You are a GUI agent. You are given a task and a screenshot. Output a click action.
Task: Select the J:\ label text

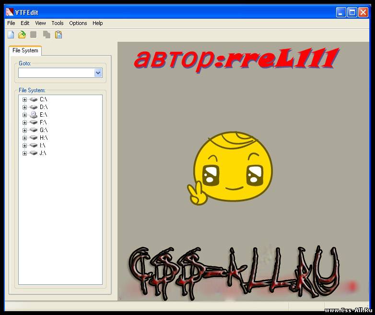tap(43, 153)
